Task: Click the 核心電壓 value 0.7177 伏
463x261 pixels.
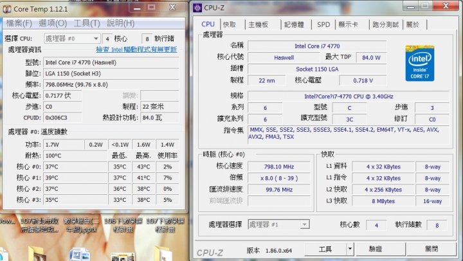Action: pyautogui.click(x=62, y=96)
